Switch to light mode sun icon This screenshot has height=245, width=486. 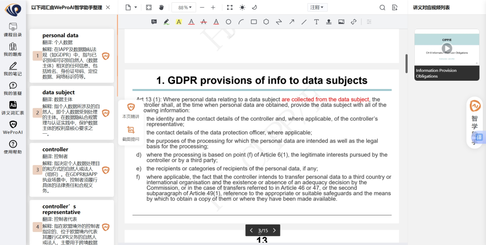pos(242,8)
